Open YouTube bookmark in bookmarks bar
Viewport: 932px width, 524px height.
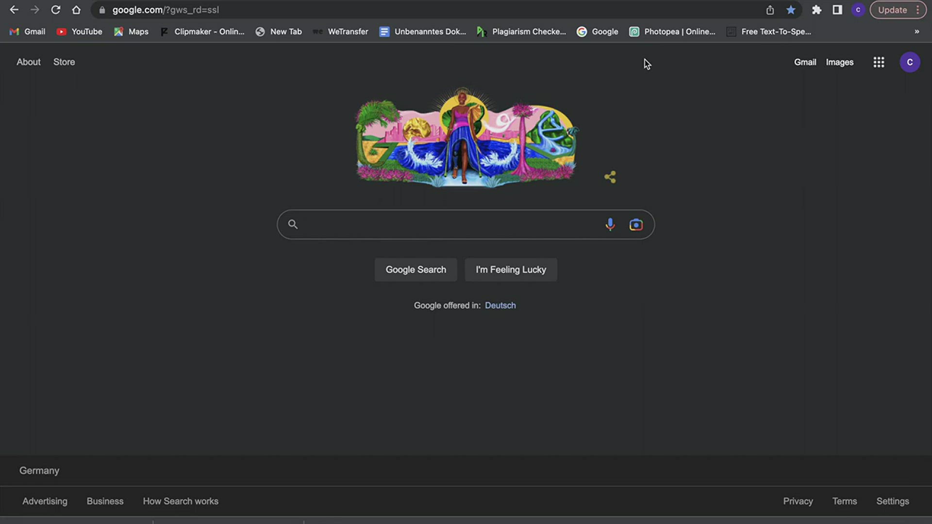click(80, 32)
